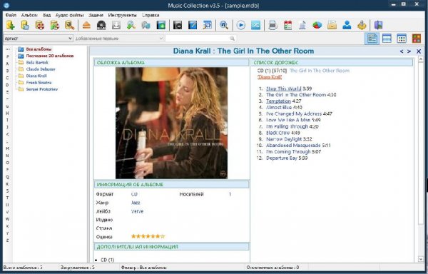Click the blue circular play icon
The height and width of the screenshot is (274, 428).
[241, 25]
